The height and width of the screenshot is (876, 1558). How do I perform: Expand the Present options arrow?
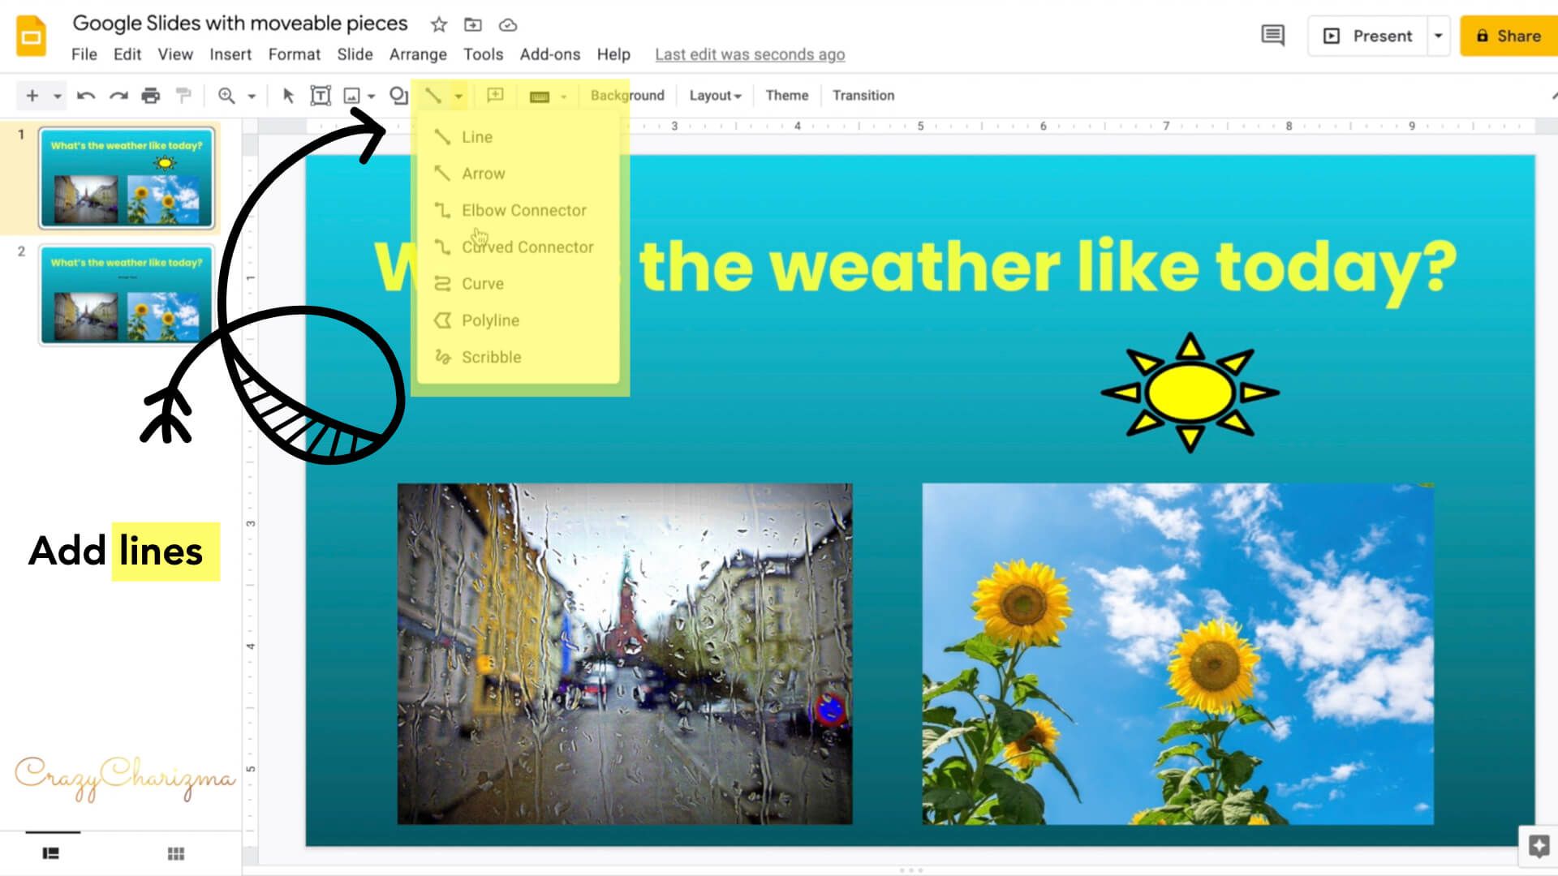(x=1437, y=36)
